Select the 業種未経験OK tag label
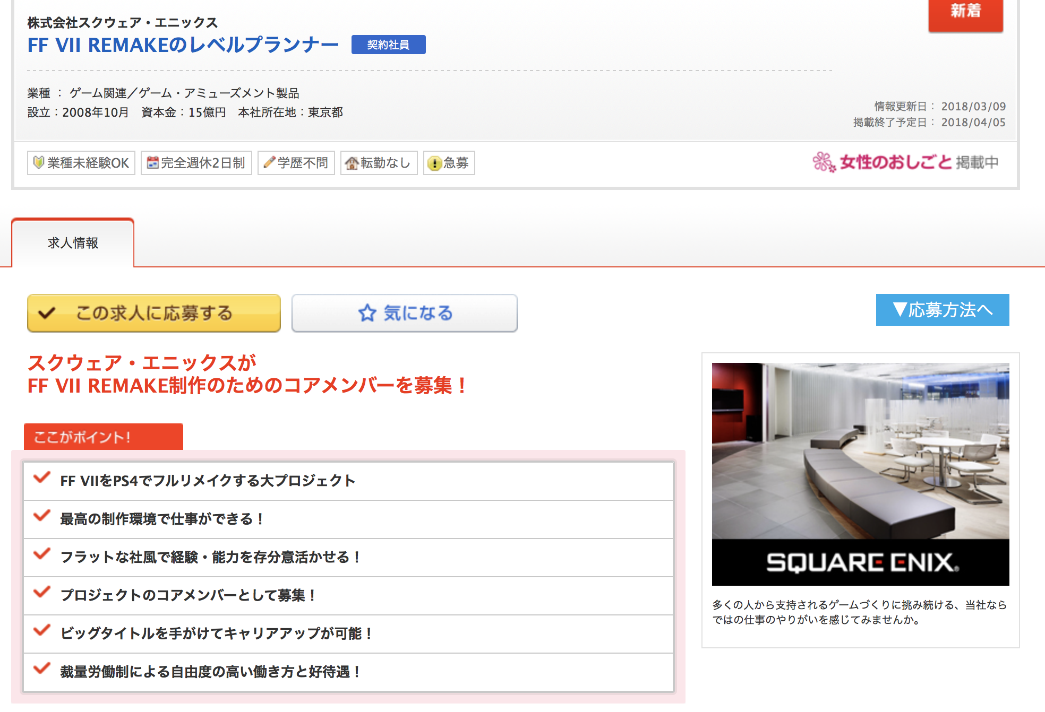The image size is (1045, 712). (81, 163)
